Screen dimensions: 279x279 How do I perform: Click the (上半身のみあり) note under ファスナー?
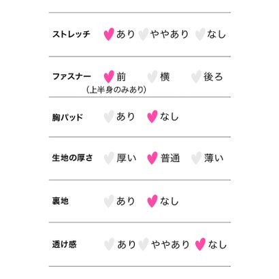coord(116,90)
